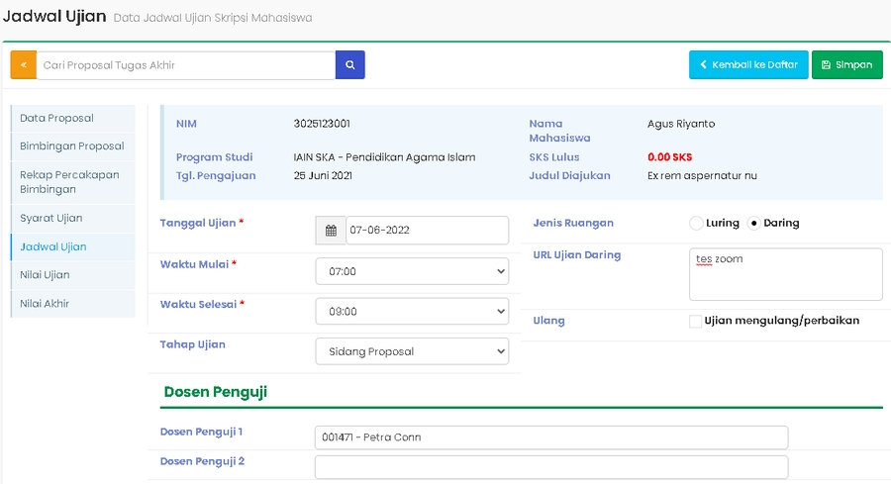Click the Cari Proposal Tugas Akhir field
The image size is (891, 484).
click(x=186, y=65)
